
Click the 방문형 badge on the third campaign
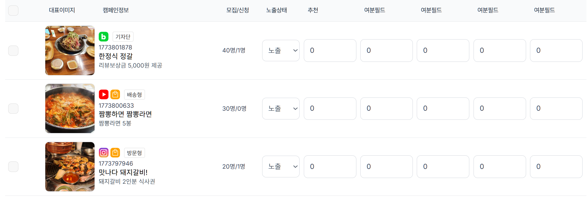(x=134, y=152)
